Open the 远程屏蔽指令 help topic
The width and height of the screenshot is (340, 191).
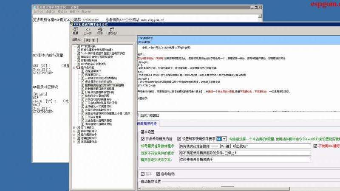(93, 70)
